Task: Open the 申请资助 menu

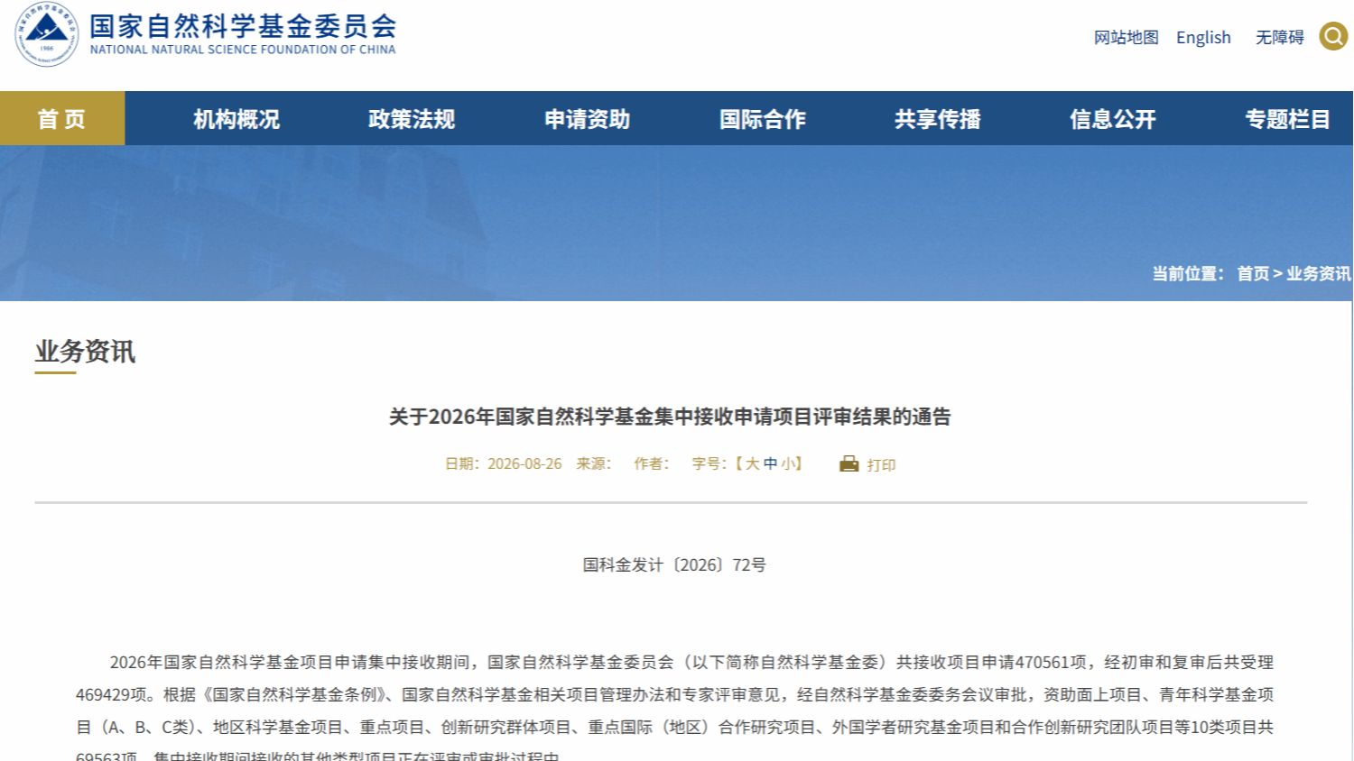Action: tap(587, 119)
